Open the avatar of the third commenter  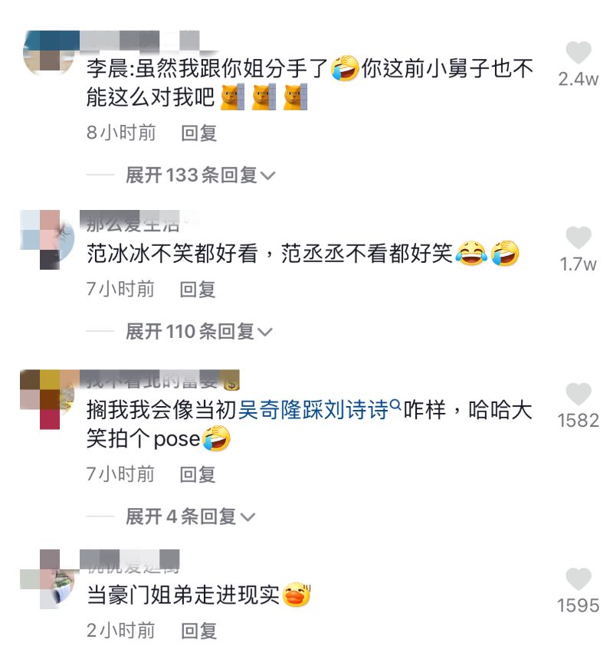(x=48, y=399)
